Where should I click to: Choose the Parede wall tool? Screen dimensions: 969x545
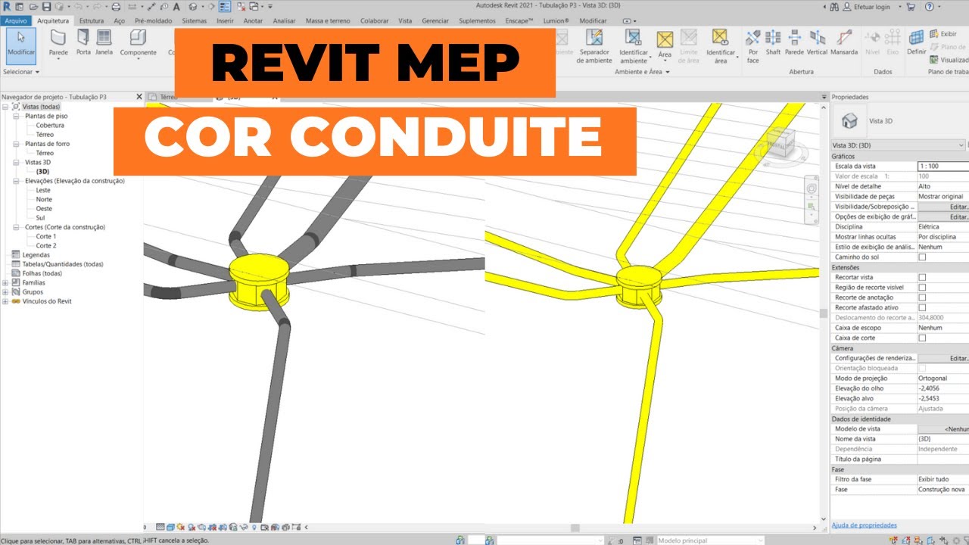coord(58,43)
